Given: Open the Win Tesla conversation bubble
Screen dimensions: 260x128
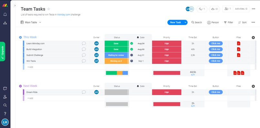Looking at the screenshot, I should point(84,61).
